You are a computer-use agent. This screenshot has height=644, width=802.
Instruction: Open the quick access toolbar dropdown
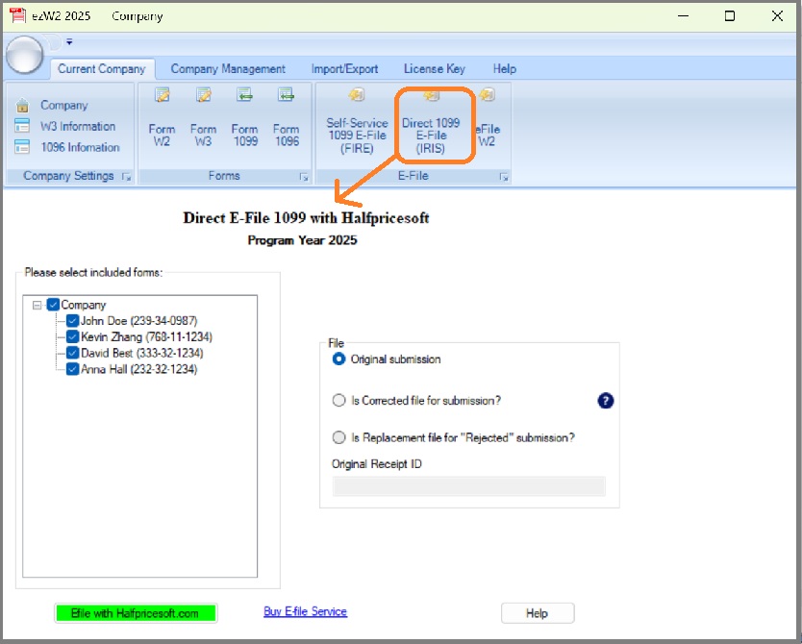69,42
